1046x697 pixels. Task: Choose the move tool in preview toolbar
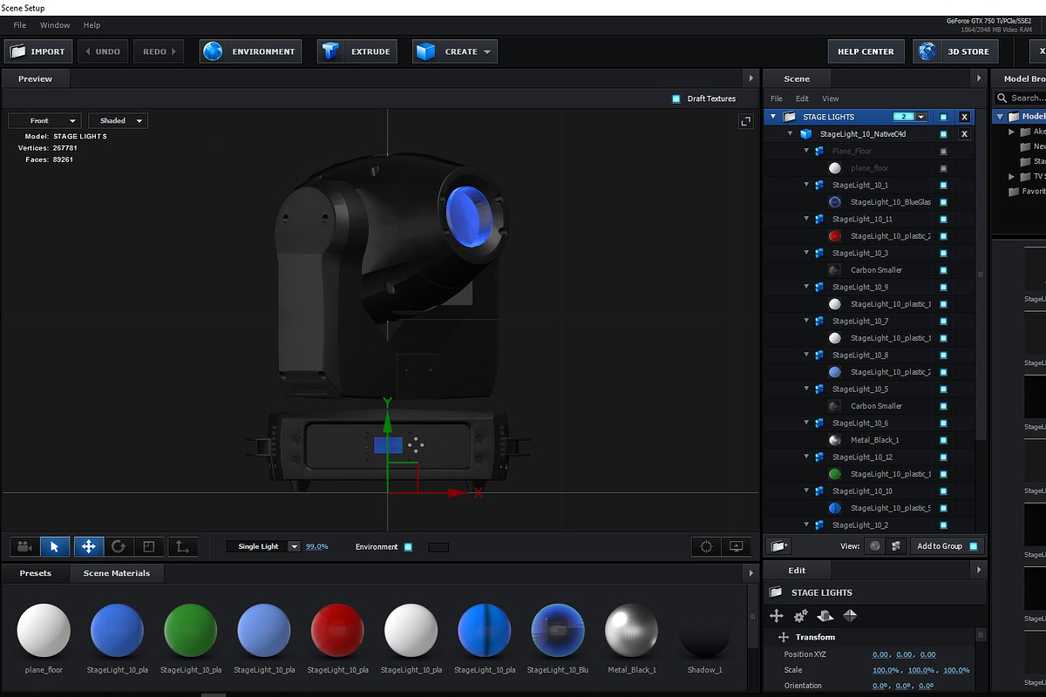(x=88, y=547)
